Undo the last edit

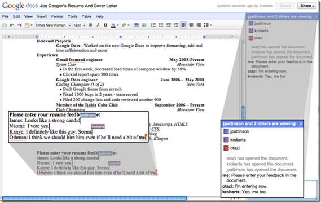point(12,25)
